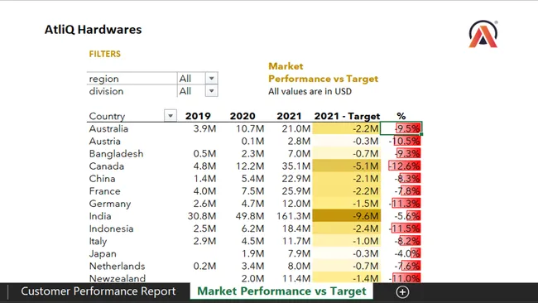The image size is (538, 303).
Task: Select Indonesia's -2.4M target cell
Action: pyautogui.click(x=347, y=228)
